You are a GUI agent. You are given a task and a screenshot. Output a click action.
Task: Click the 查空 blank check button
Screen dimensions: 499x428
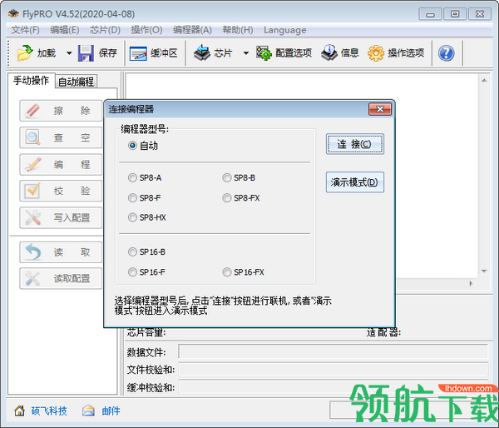pos(61,137)
